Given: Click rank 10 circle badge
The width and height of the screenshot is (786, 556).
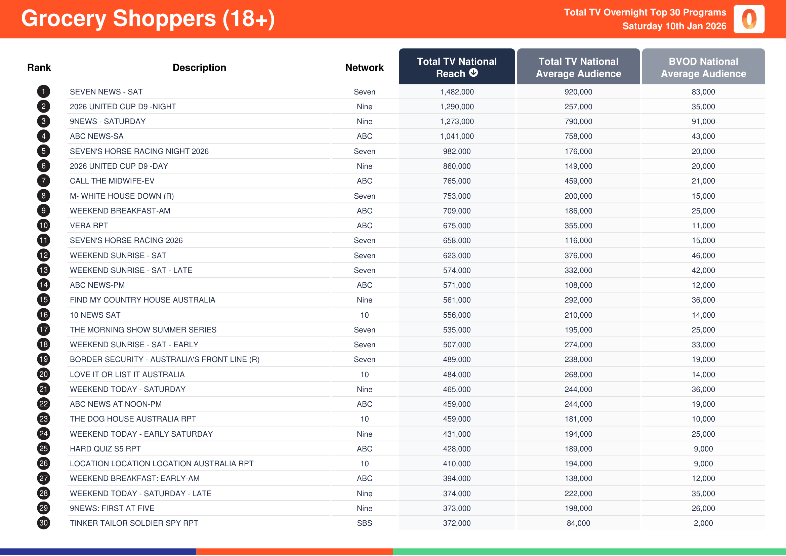Looking at the screenshot, I should point(43,225).
